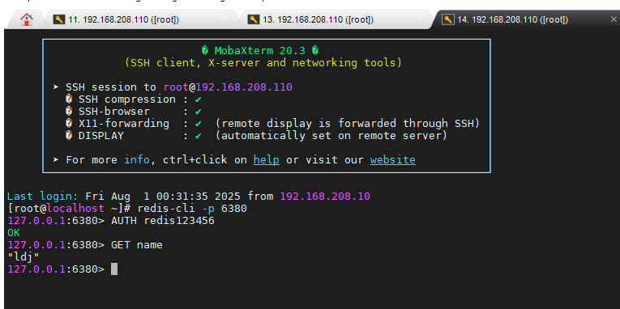Click the redis-cli -p 6380 command
This screenshot has width=620, height=309.
point(192,208)
